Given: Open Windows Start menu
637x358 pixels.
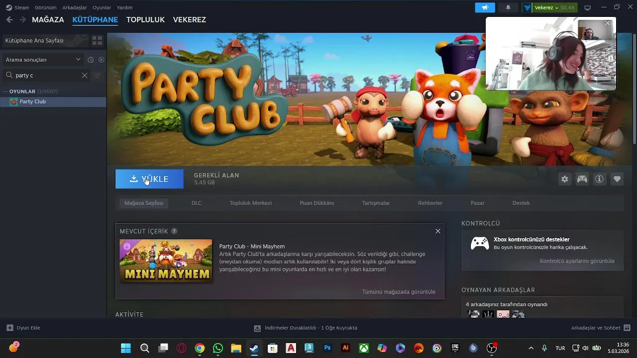Looking at the screenshot, I should coord(126,348).
